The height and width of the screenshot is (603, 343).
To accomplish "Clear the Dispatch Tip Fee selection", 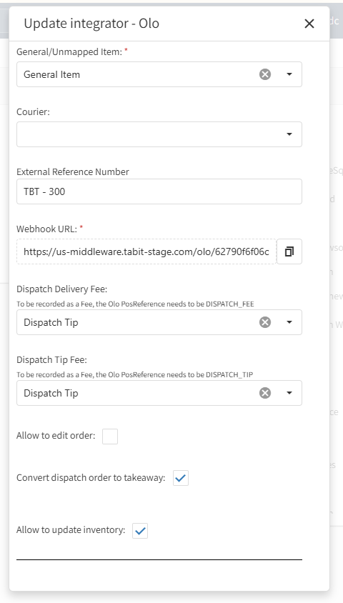I will pos(265,393).
